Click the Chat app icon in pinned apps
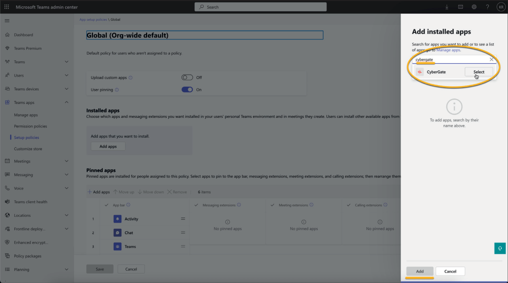 coord(116,233)
